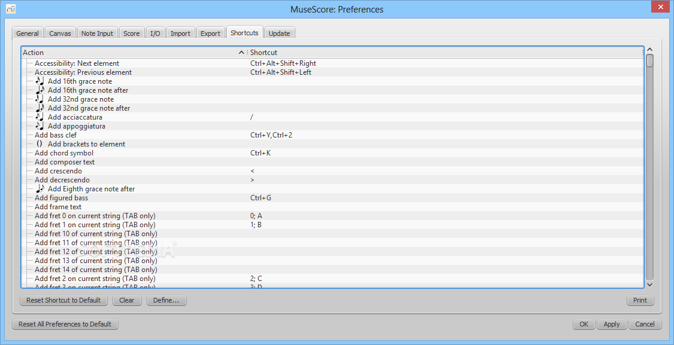Image resolution: width=674 pixels, height=345 pixels.
Task: Print the shortcuts list
Action: [x=640, y=300]
